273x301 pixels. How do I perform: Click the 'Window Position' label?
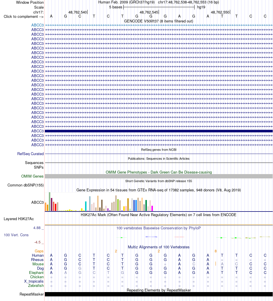pyautogui.click(x=30, y=3)
